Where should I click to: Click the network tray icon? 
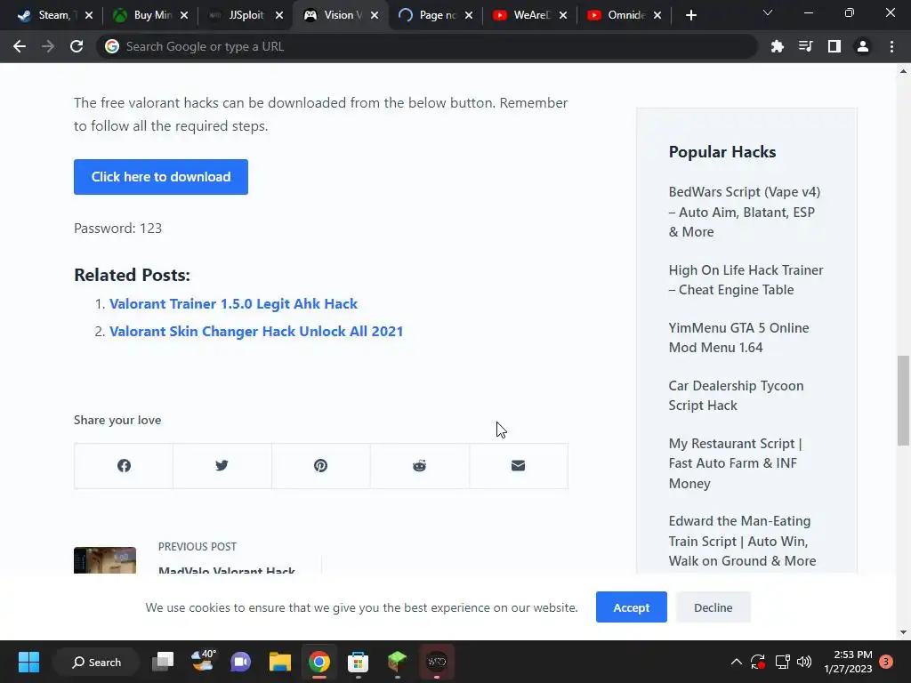pyautogui.click(x=782, y=662)
